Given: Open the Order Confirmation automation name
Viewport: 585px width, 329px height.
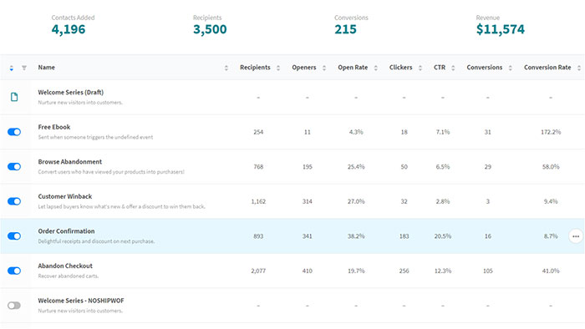Looking at the screenshot, I should point(66,231).
